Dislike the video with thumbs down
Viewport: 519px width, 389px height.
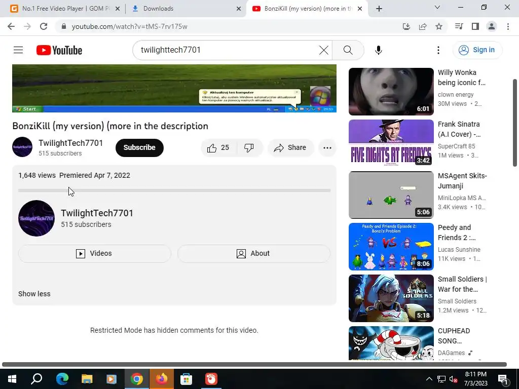click(x=249, y=147)
